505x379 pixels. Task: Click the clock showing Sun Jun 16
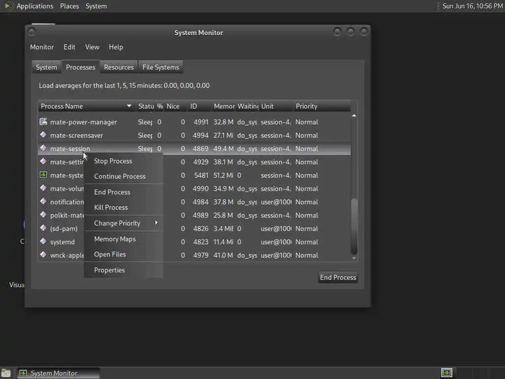(x=472, y=6)
